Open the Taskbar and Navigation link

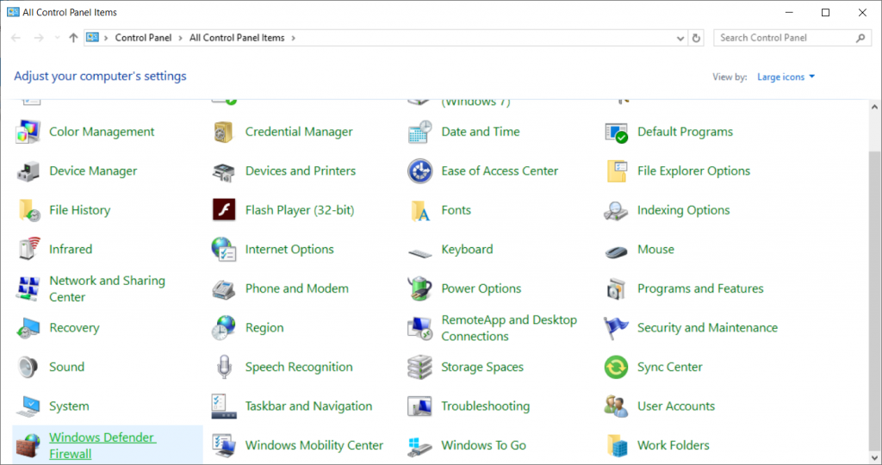click(x=308, y=406)
